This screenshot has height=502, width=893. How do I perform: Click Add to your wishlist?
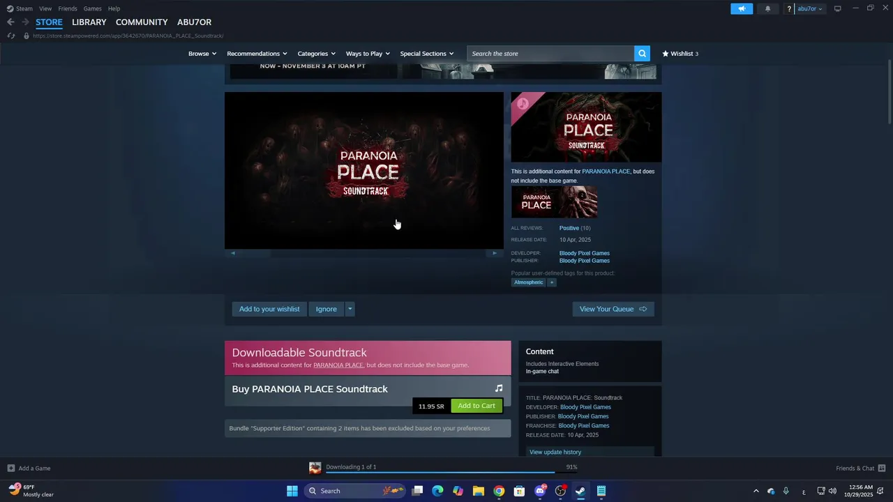pos(269,309)
